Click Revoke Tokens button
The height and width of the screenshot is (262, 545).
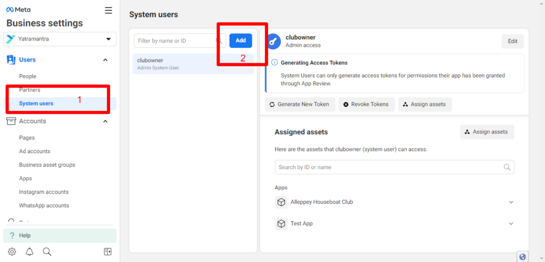[366, 105]
